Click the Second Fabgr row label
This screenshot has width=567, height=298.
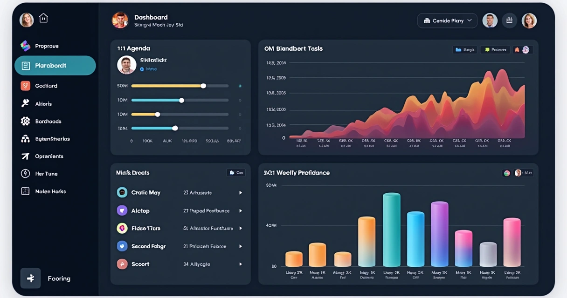point(148,246)
